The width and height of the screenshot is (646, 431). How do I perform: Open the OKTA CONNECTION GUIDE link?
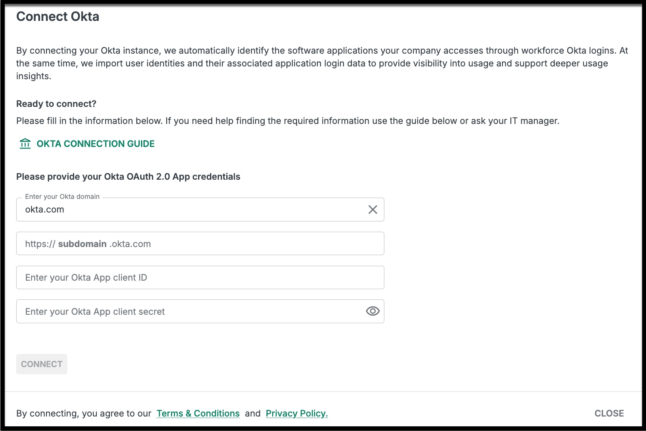pyautogui.click(x=95, y=144)
